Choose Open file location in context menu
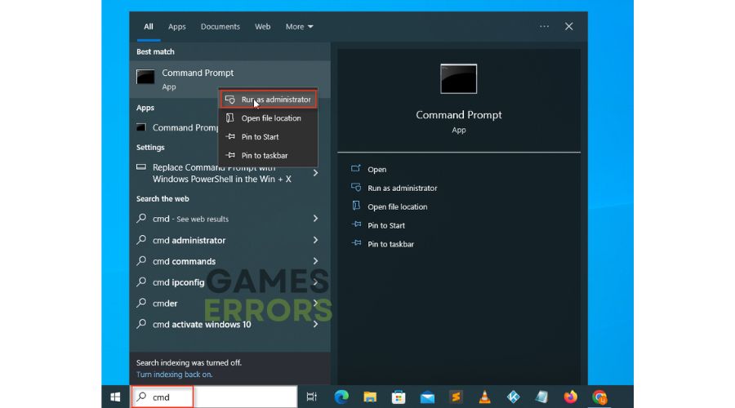Image resolution: width=735 pixels, height=408 pixels. coord(268,118)
